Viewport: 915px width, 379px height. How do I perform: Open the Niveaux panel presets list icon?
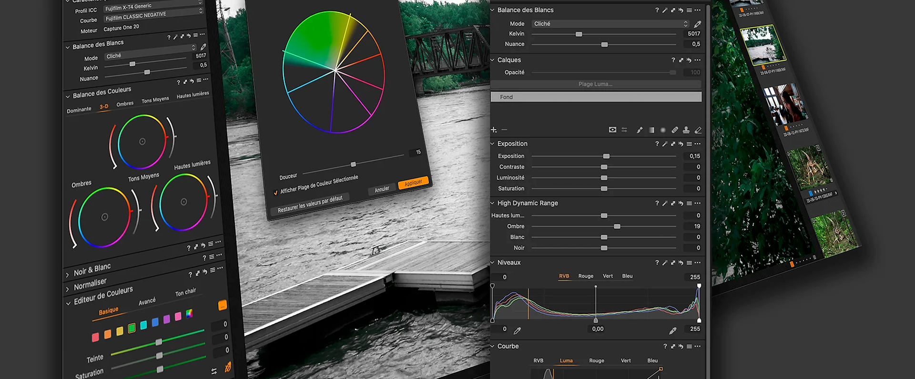point(689,263)
